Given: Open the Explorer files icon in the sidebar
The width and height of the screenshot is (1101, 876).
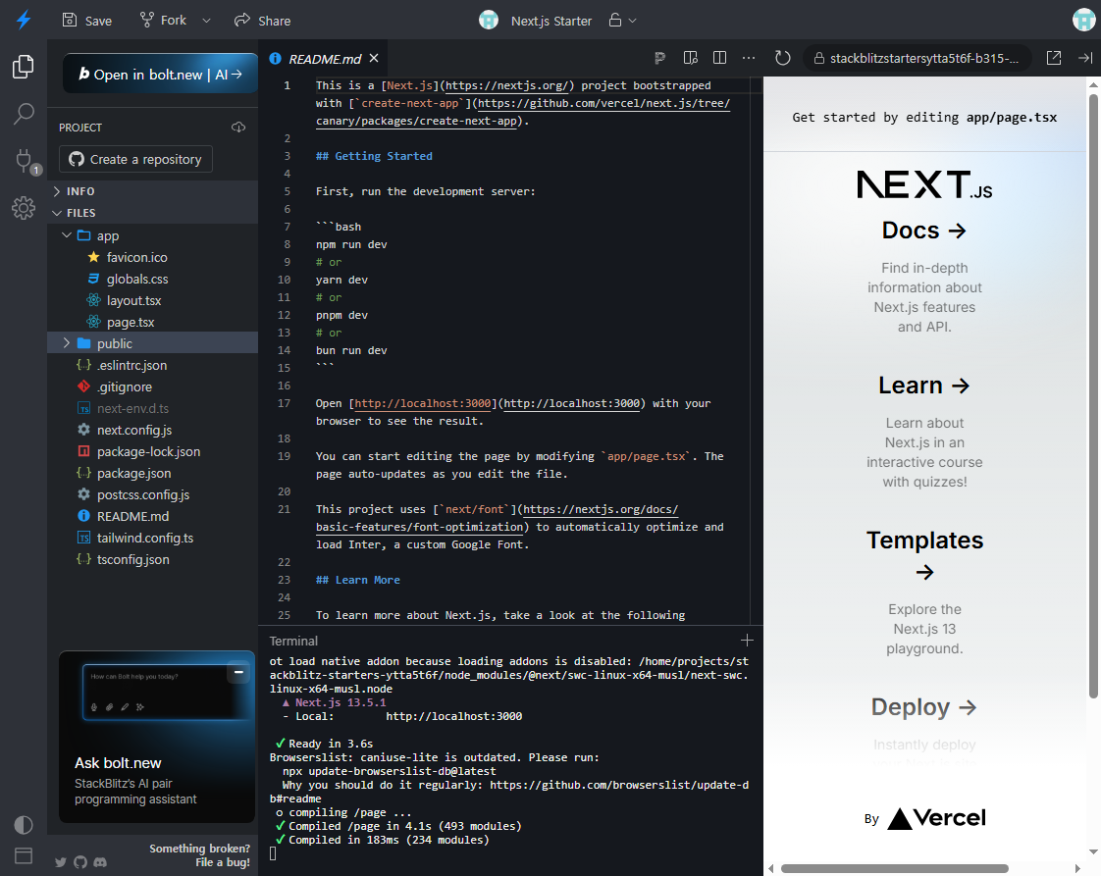Looking at the screenshot, I should pyautogui.click(x=24, y=67).
